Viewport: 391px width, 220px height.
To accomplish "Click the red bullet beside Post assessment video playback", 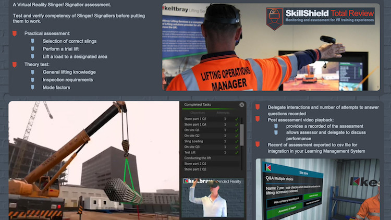I will pyautogui.click(x=258, y=120).
